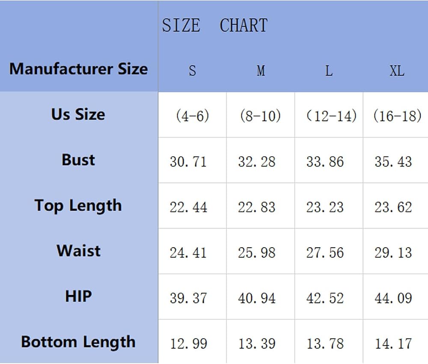Select the Waist row label
The width and height of the screenshot is (428, 364).
pyautogui.click(x=79, y=251)
